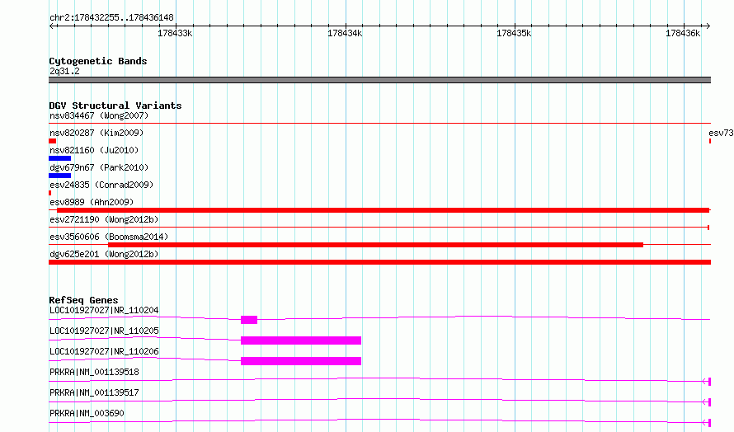This screenshot has height=432, width=734.
Task: Select the thin nsv834467 variant line
Action: pos(379,124)
